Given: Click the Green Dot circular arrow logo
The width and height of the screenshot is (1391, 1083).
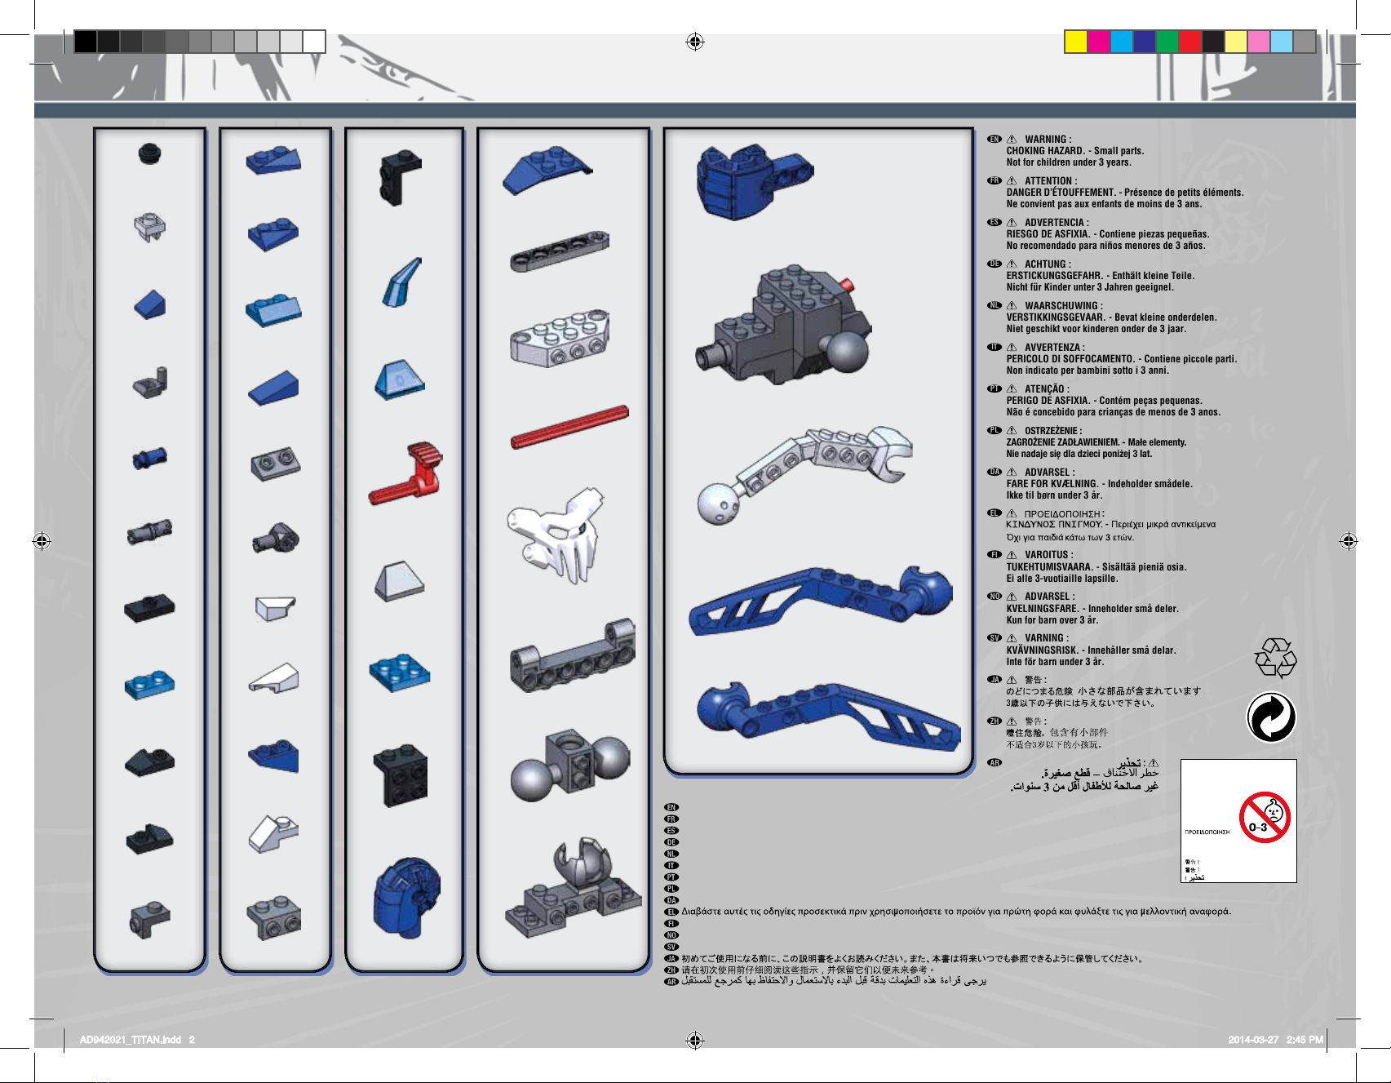Looking at the screenshot, I should (1271, 717).
